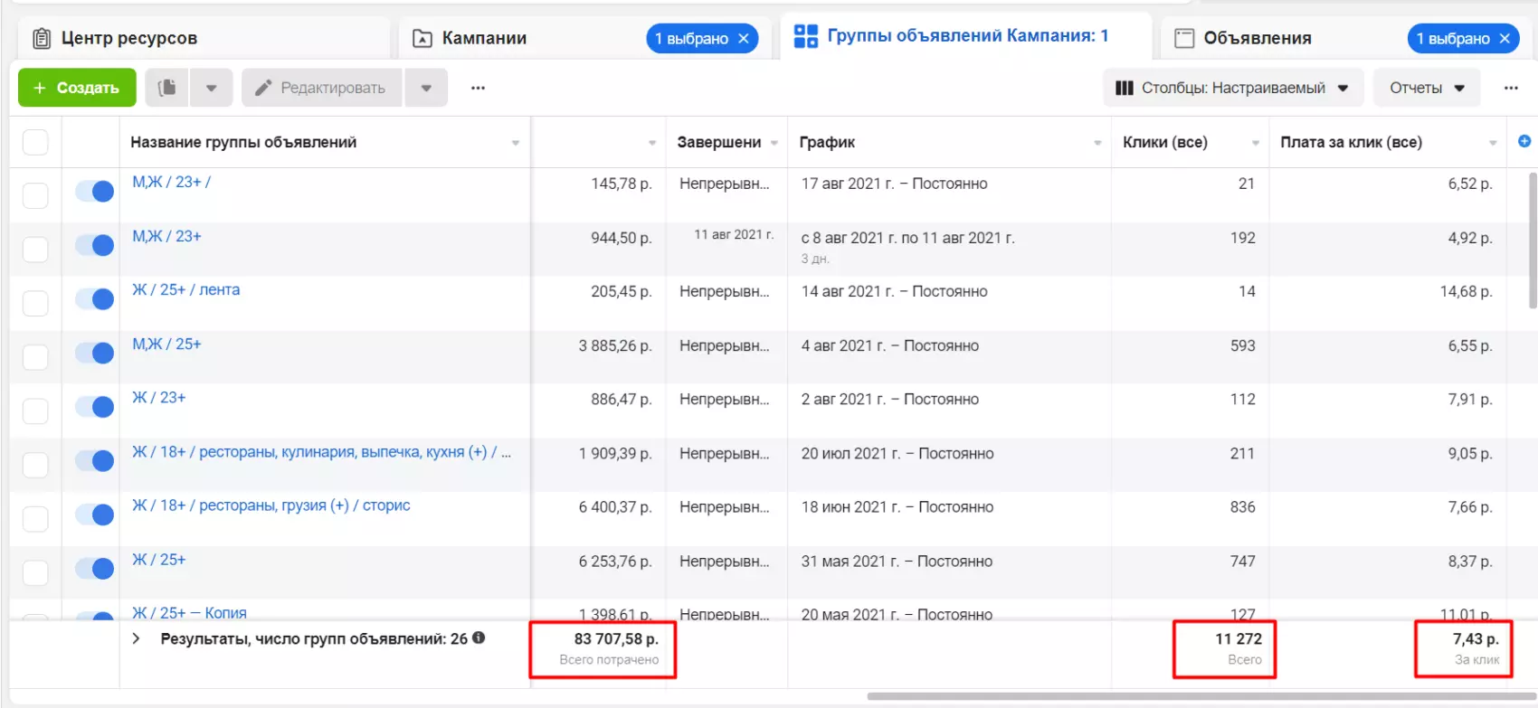This screenshot has width=1538, height=708.
Task: Click cost per click cell '14,68 р.'
Action: tap(1466, 291)
